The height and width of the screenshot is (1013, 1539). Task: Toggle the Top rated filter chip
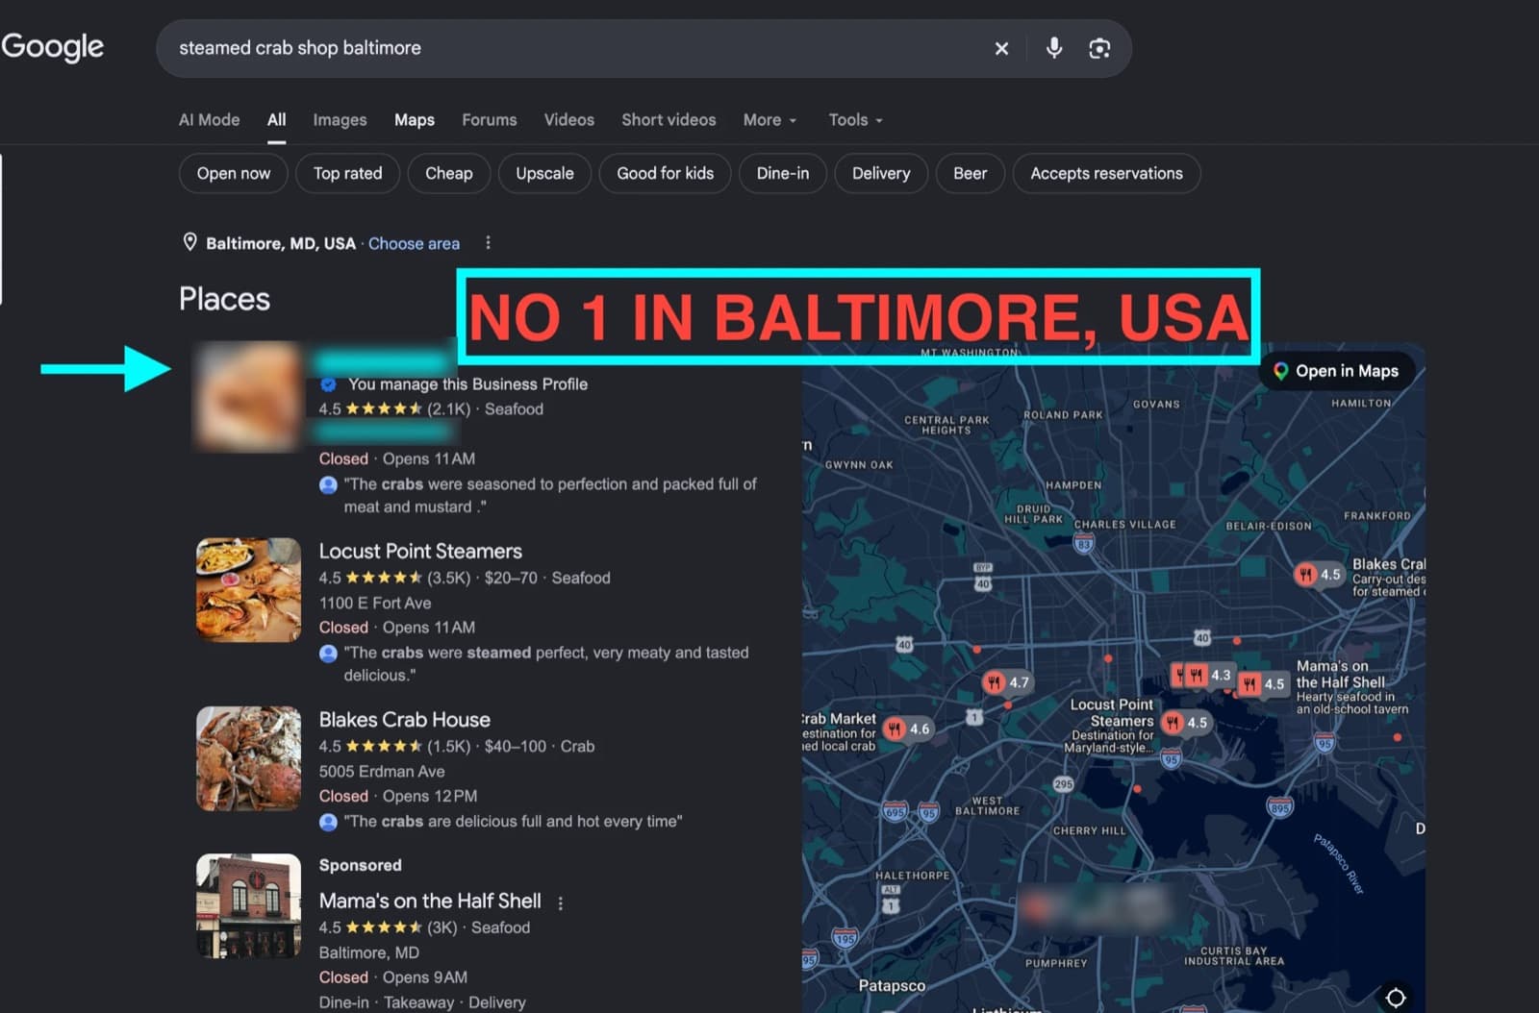pyautogui.click(x=348, y=174)
